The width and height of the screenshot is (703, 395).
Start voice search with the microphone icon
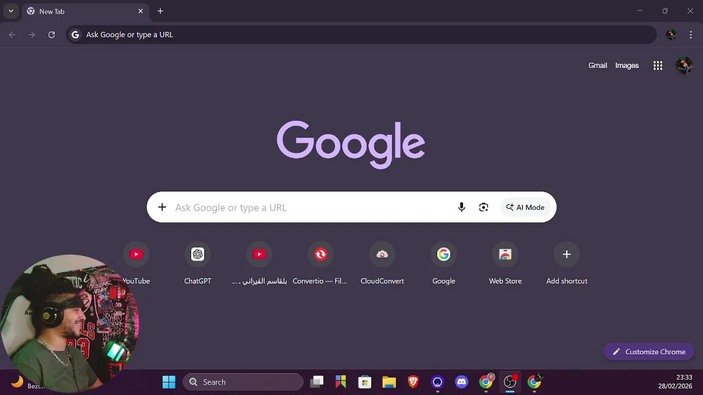461,207
